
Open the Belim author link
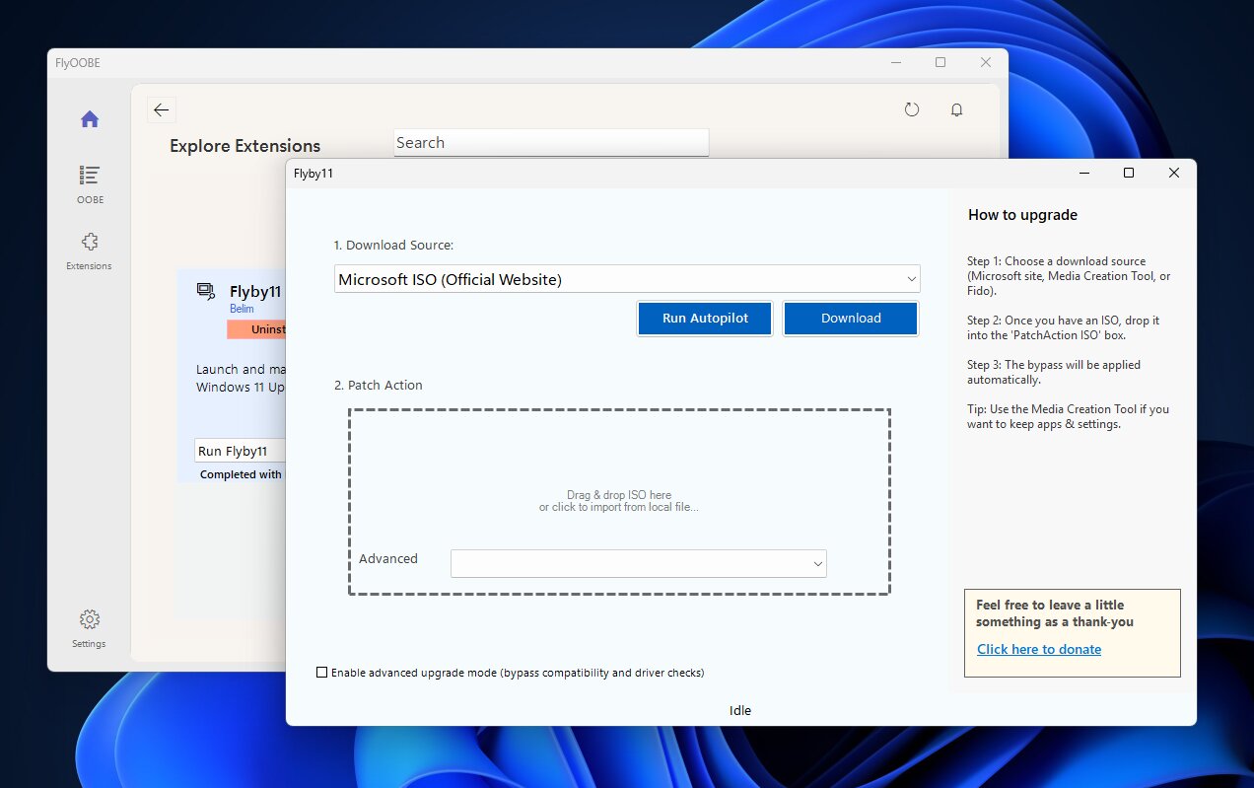[x=242, y=309]
